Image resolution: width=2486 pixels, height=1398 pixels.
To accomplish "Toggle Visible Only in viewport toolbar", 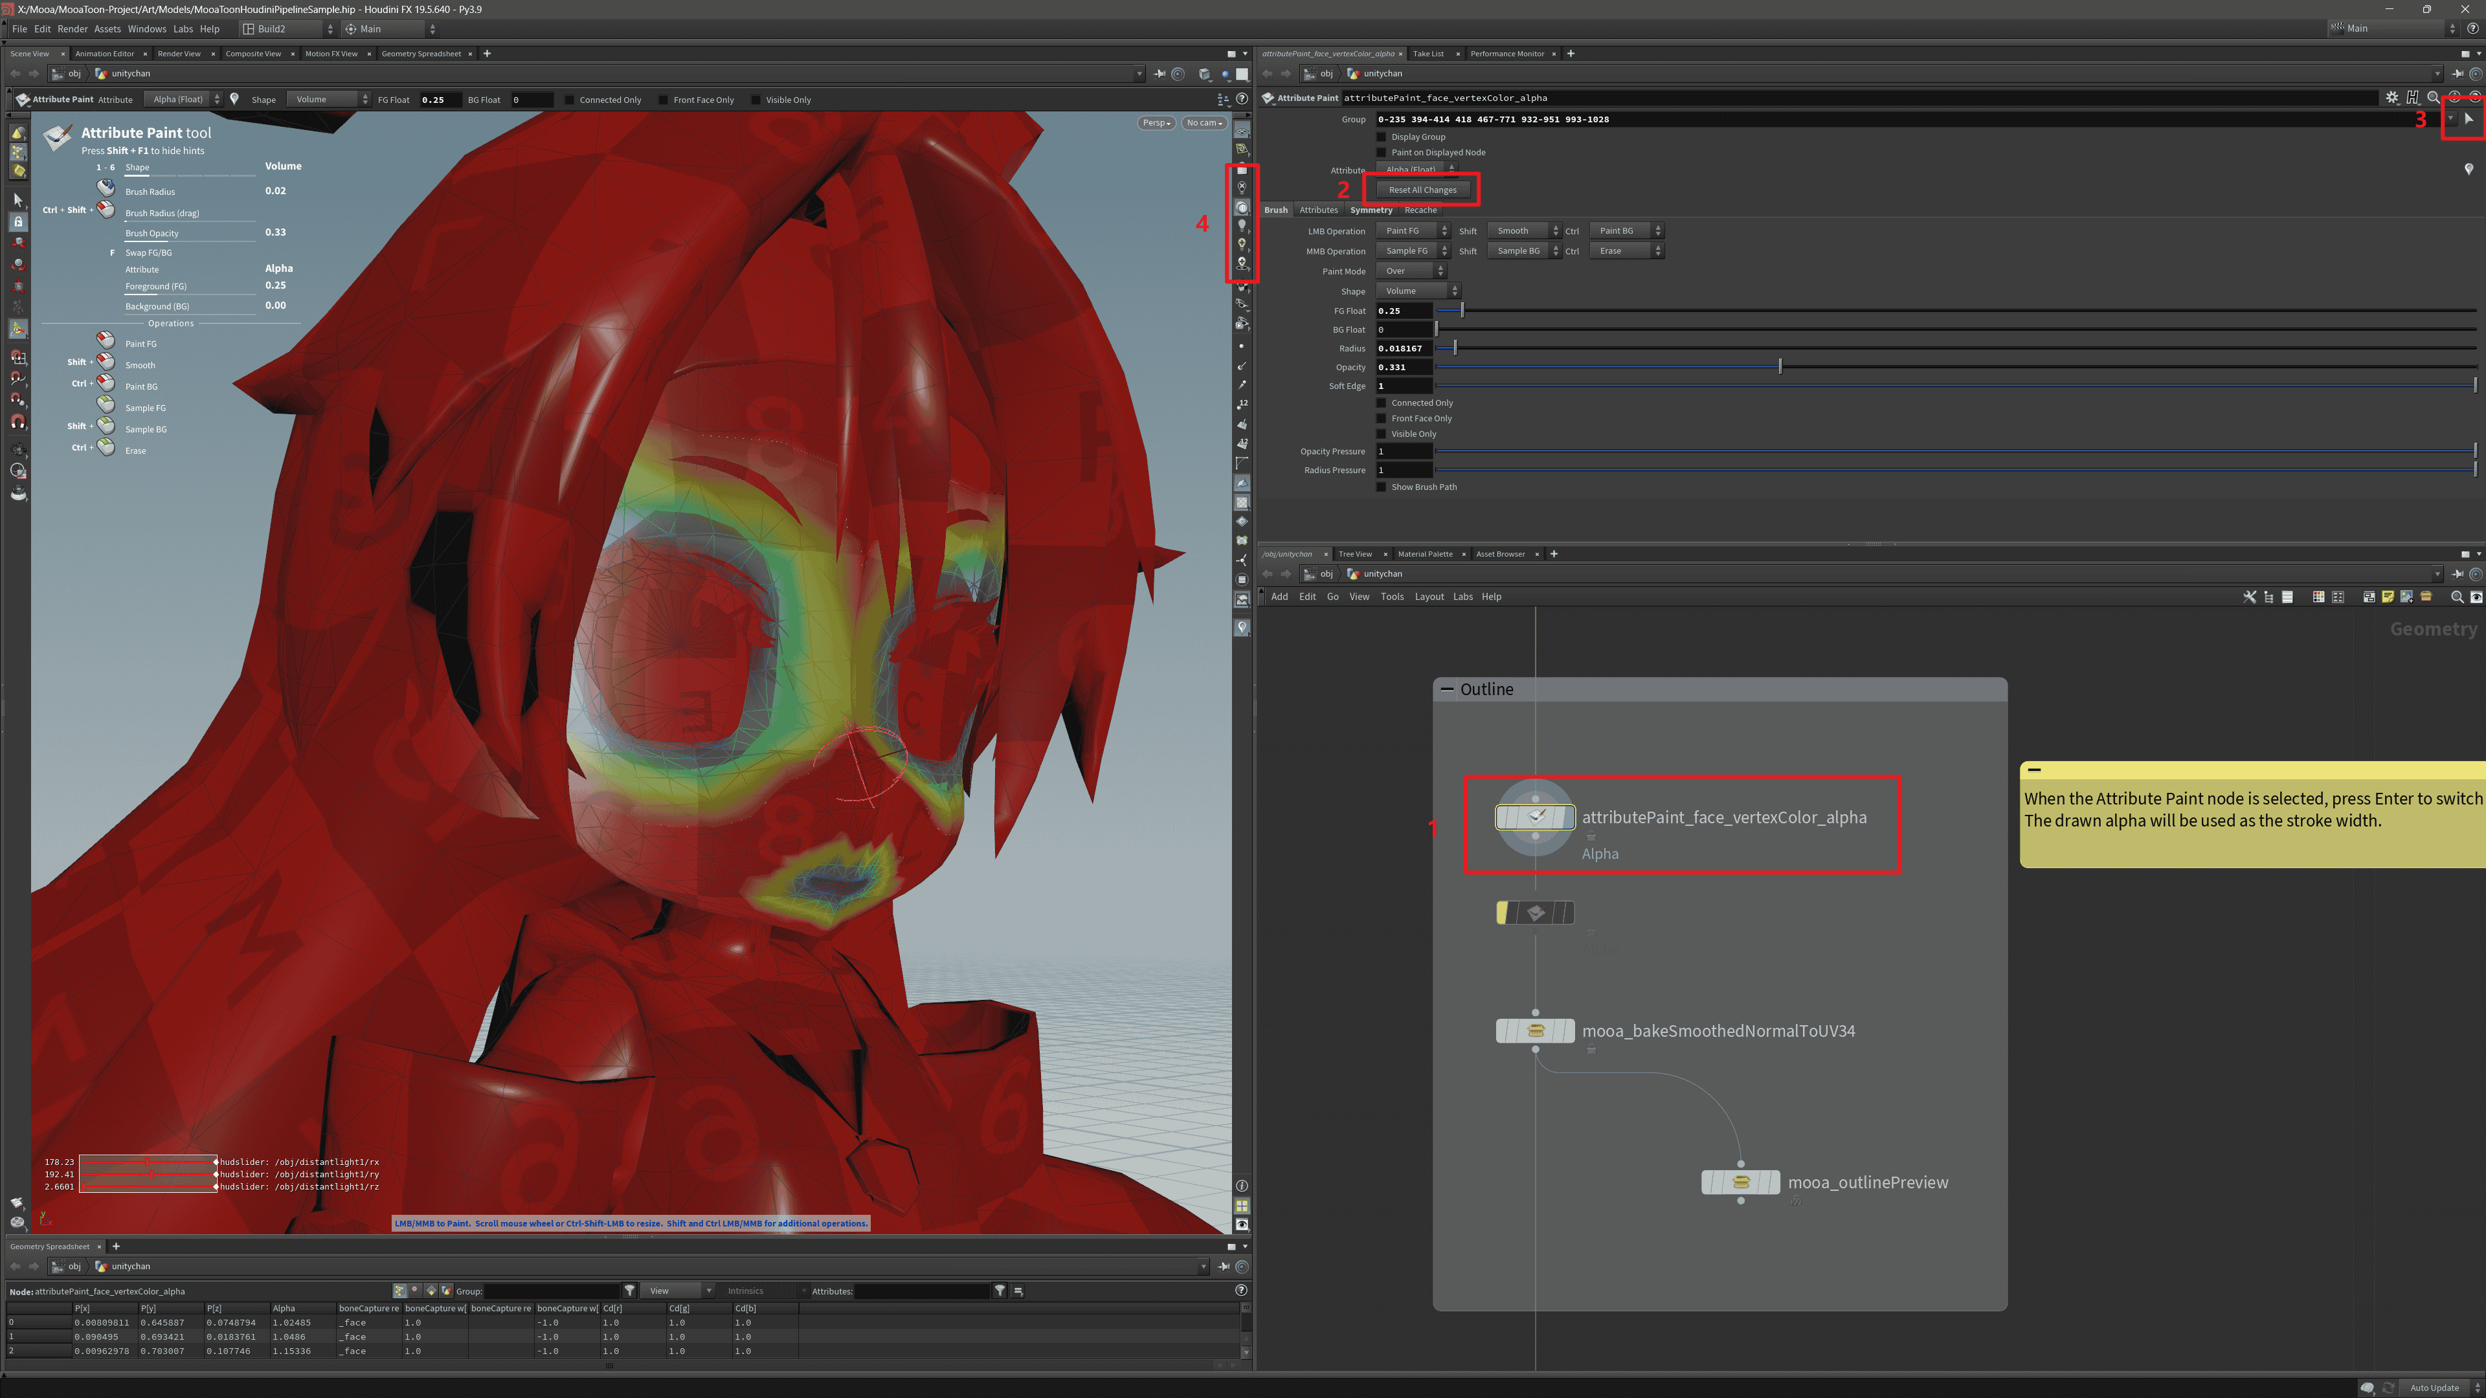I will pos(756,100).
